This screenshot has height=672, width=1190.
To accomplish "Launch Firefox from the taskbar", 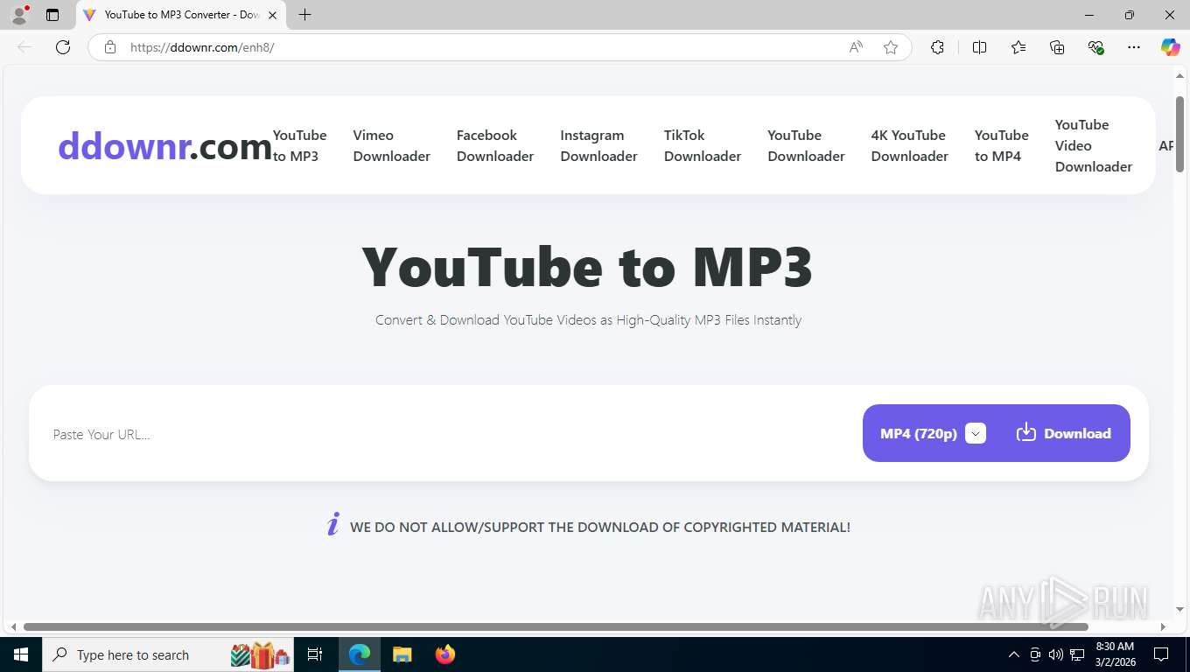I will click(x=445, y=654).
